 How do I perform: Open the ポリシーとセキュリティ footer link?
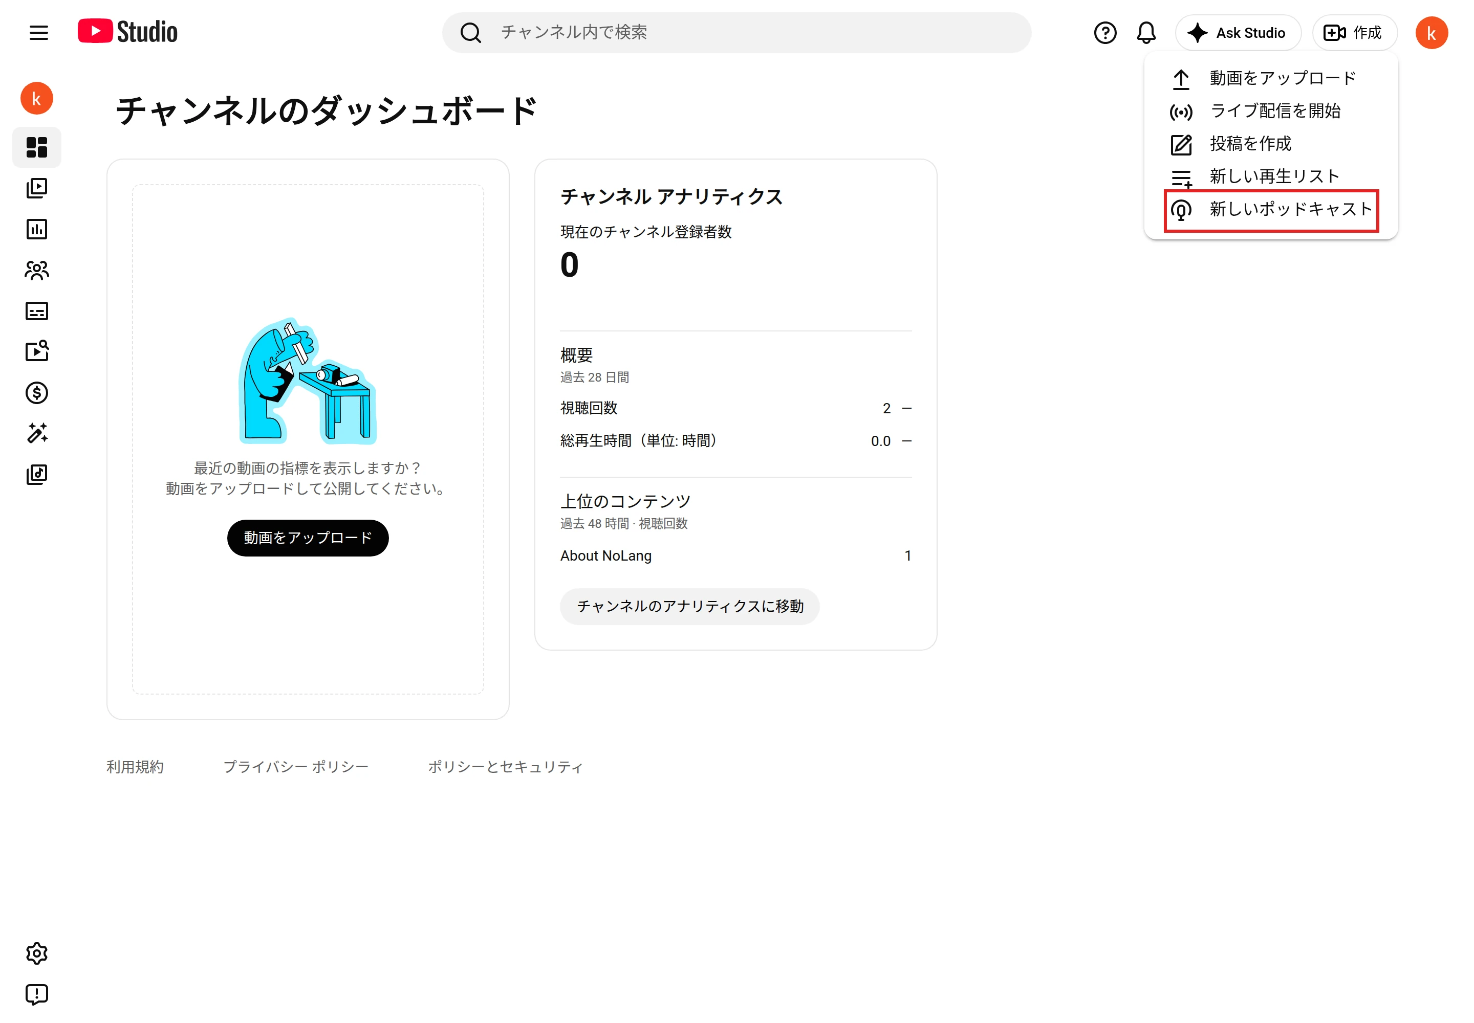(506, 767)
